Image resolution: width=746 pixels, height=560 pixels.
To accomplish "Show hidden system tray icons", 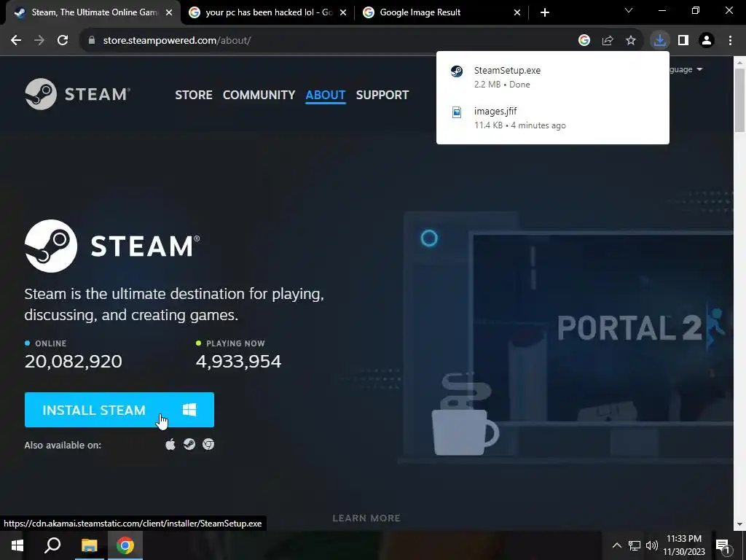I will click(616, 545).
